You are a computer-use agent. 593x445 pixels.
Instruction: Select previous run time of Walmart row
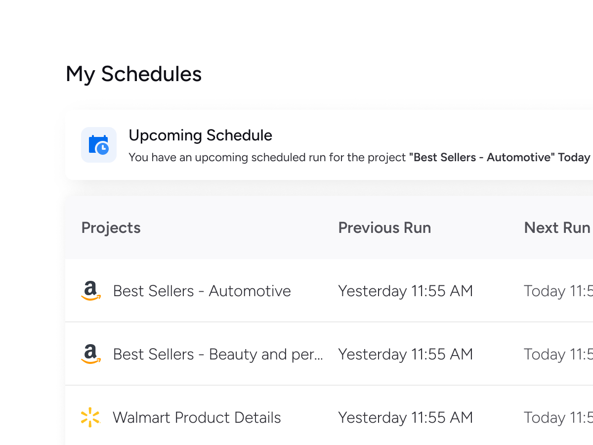click(405, 417)
